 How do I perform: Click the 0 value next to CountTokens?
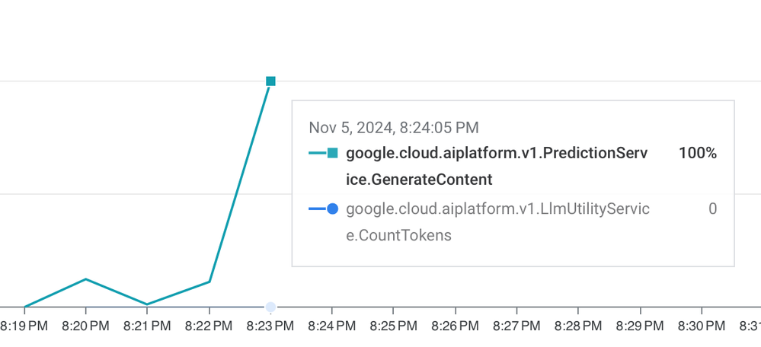pyautogui.click(x=712, y=209)
